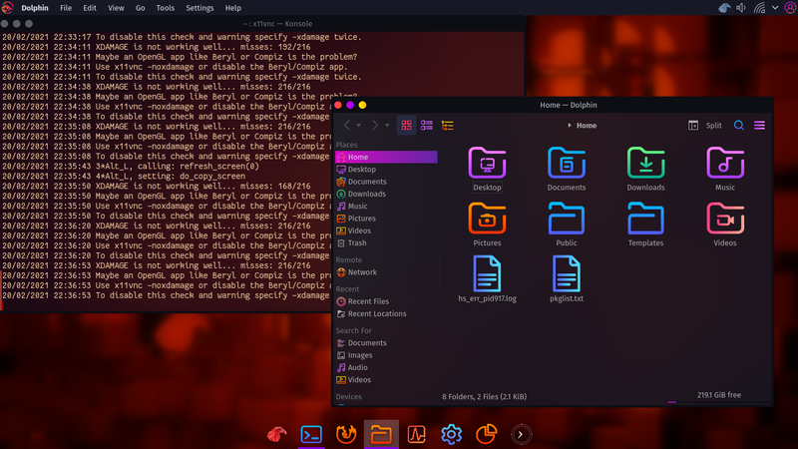Expand the forward history dropdown arrow
Image resolution: width=798 pixels, height=449 pixels.
click(387, 126)
